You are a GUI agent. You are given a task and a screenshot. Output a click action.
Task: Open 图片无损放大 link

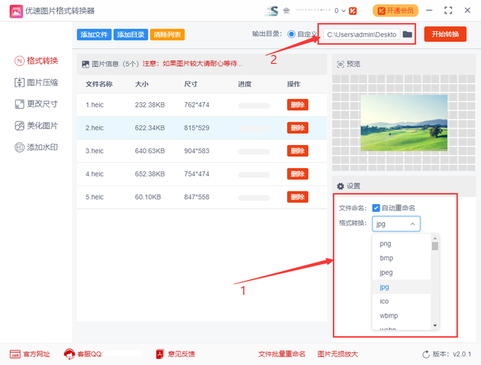337,354
